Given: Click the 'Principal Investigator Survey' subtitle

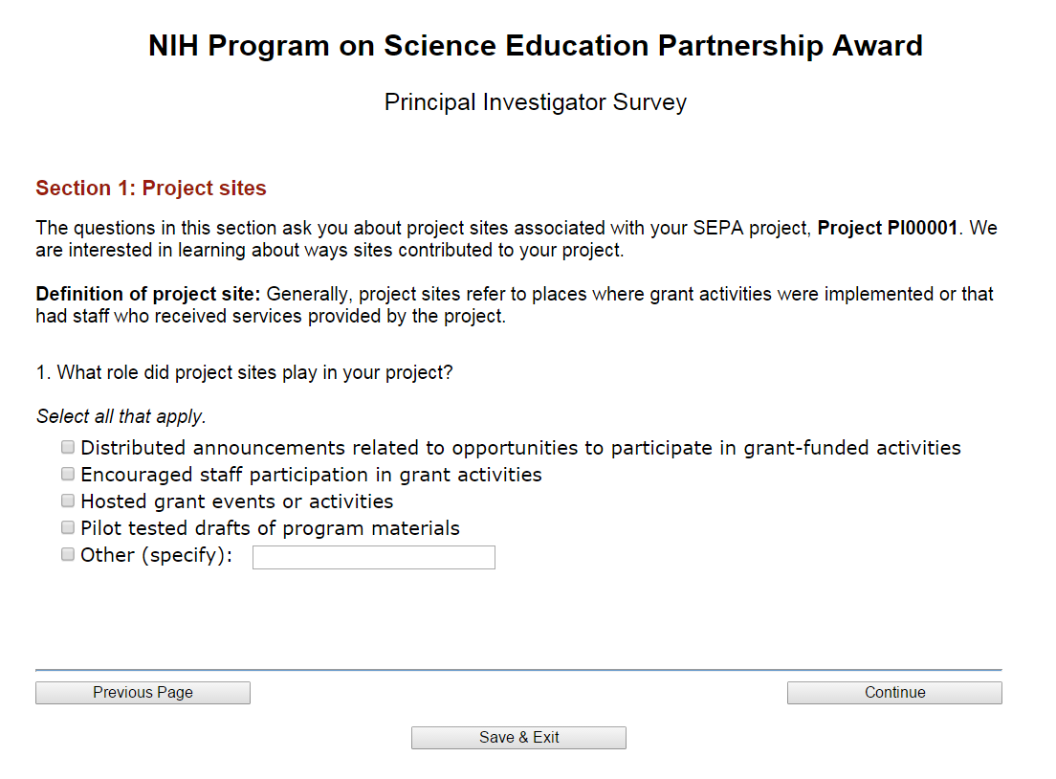Looking at the screenshot, I should point(536,102).
